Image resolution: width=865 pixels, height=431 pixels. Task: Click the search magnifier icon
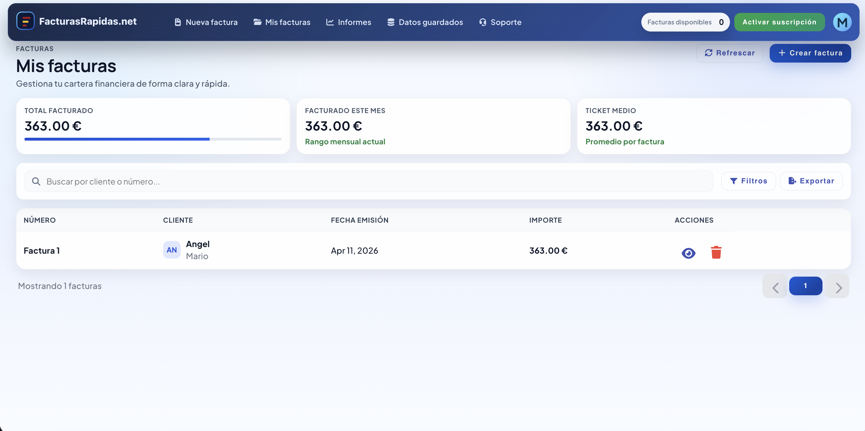(36, 181)
